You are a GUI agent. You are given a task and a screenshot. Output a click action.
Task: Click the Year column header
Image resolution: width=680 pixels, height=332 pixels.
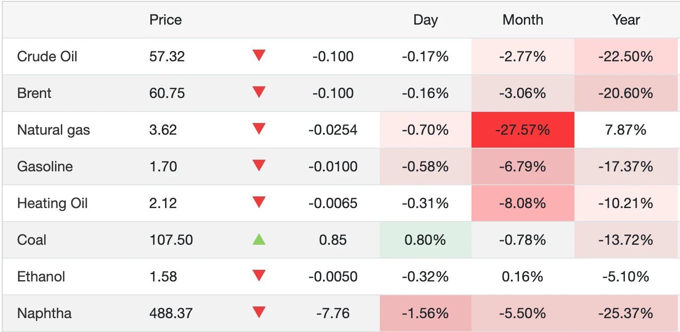point(626,20)
